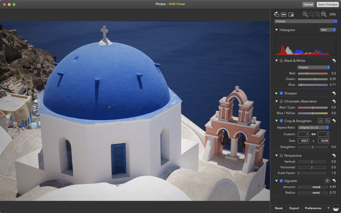Viewport: 341px width, 213px height.
Task: Zoom in with the plus magnifier
Action: [x=305, y=14]
